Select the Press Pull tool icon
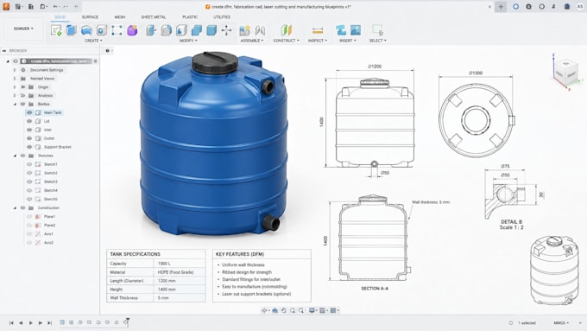This screenshot has width=587, height=331. pyautogui.click(x=151, y=30)
